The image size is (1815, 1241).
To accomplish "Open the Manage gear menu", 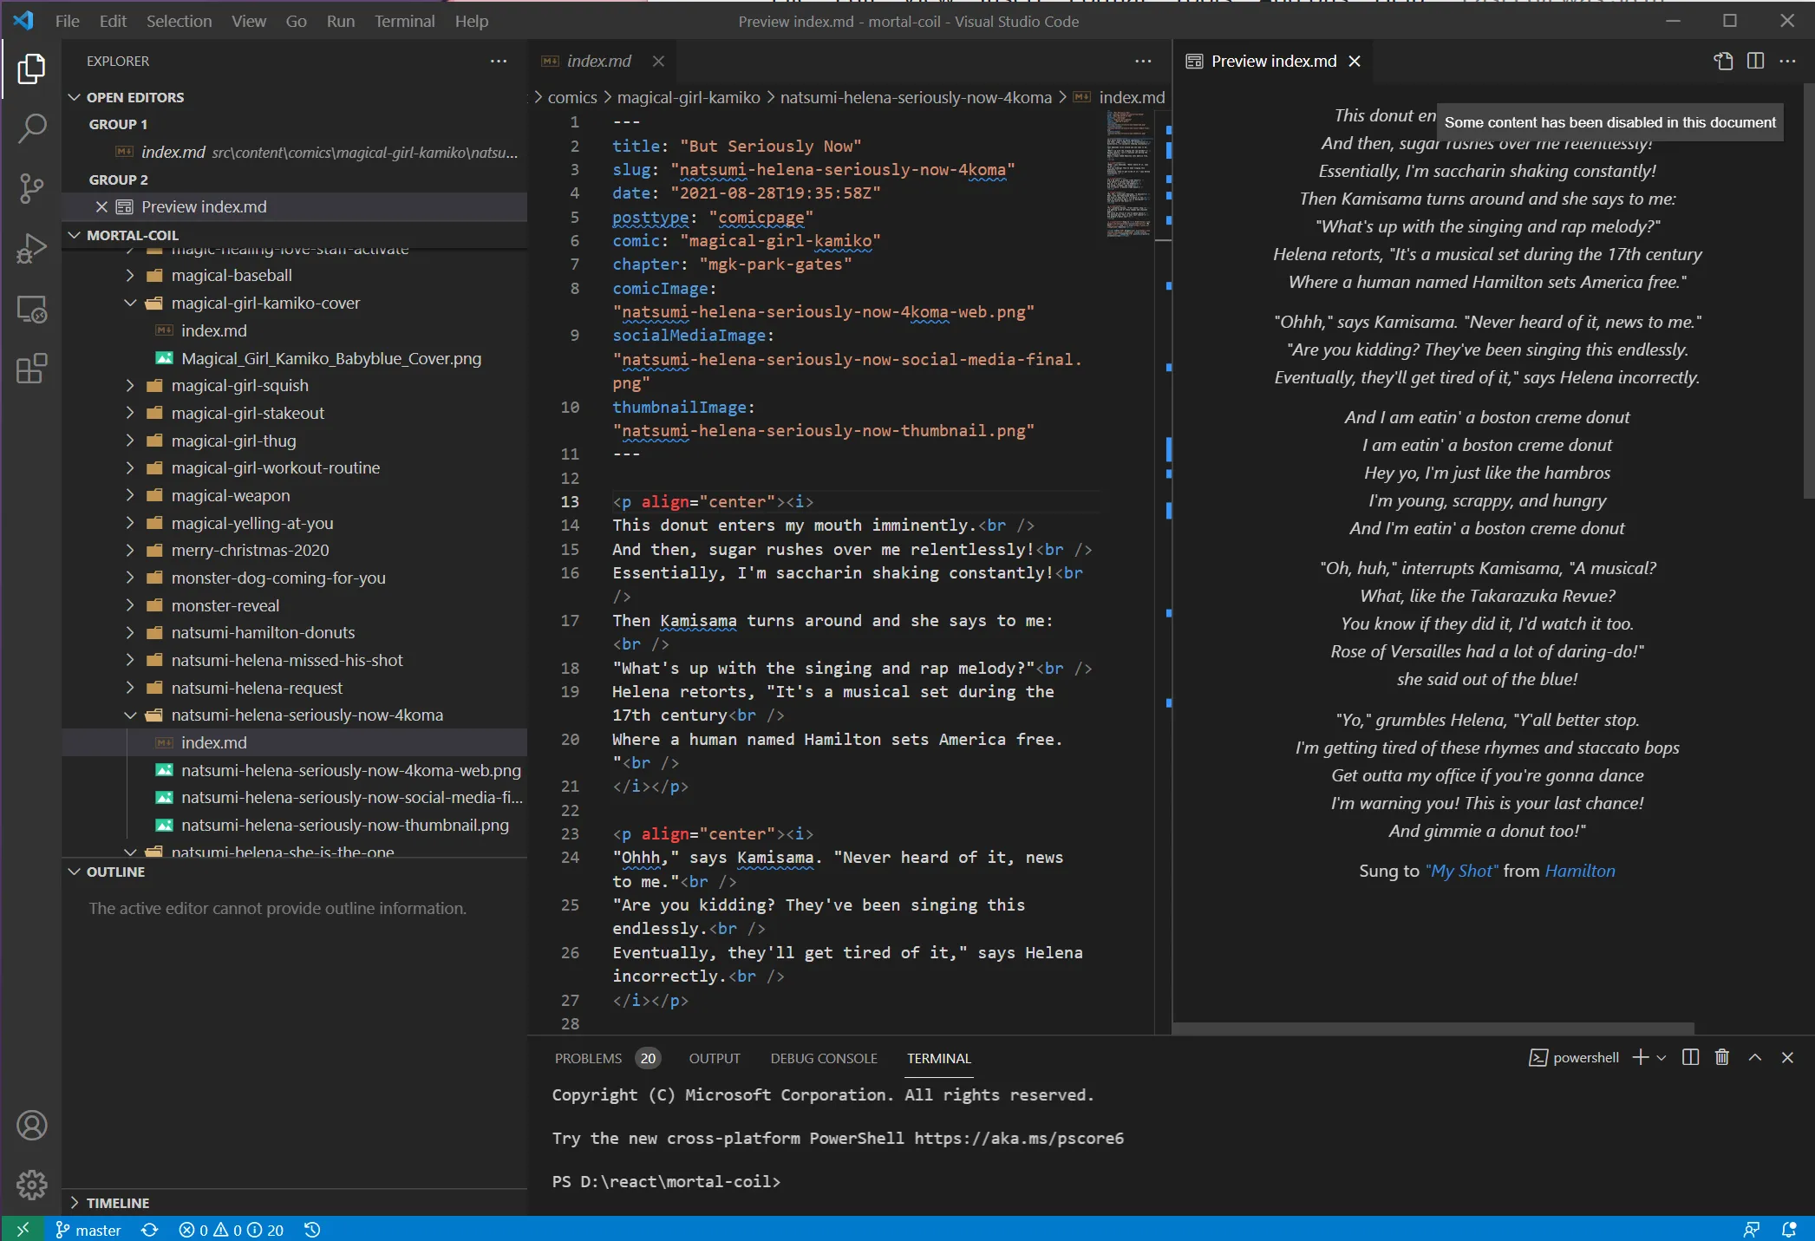I will 32,1185.
